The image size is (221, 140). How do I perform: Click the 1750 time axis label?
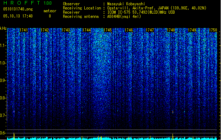213,30
